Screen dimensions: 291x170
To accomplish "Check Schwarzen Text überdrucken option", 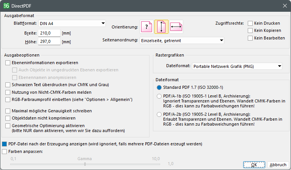I will pos(8,85).
